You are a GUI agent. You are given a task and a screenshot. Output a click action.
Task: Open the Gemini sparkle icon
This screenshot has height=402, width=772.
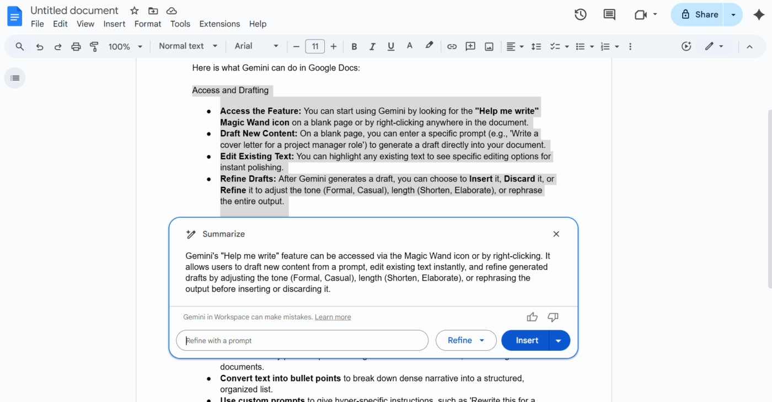click(758, 15)
